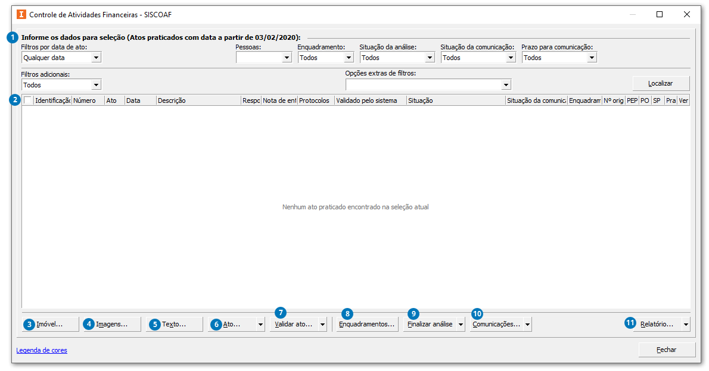
Task: Sort by the Identificação column header
Action: 53,100
